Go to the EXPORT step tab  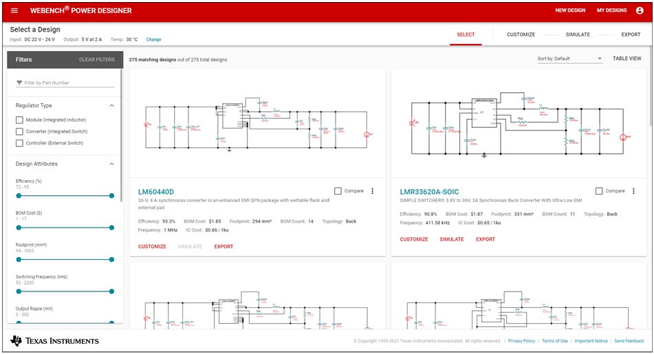coord(631,34)
